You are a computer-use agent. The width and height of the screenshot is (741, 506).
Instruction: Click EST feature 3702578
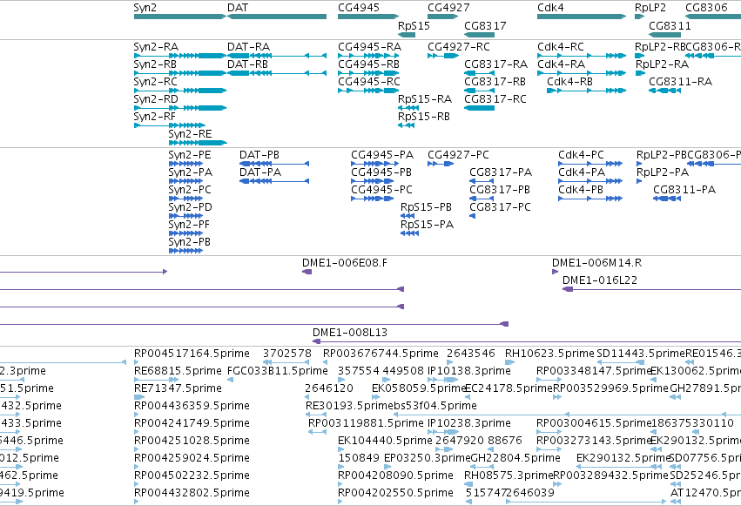tap(286, 362)
